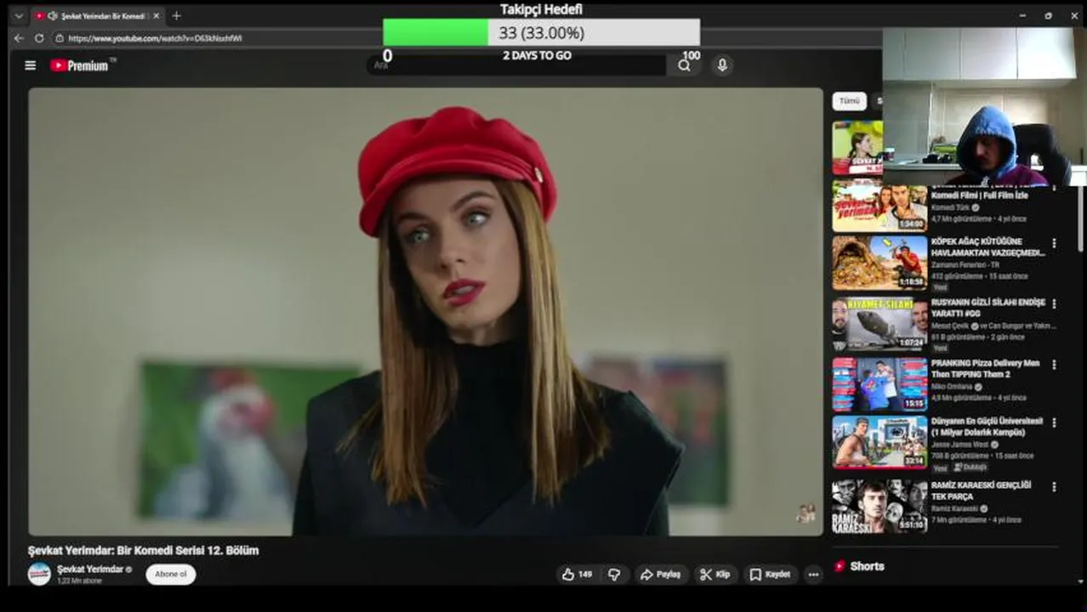Click the search magnifier button

684,65
